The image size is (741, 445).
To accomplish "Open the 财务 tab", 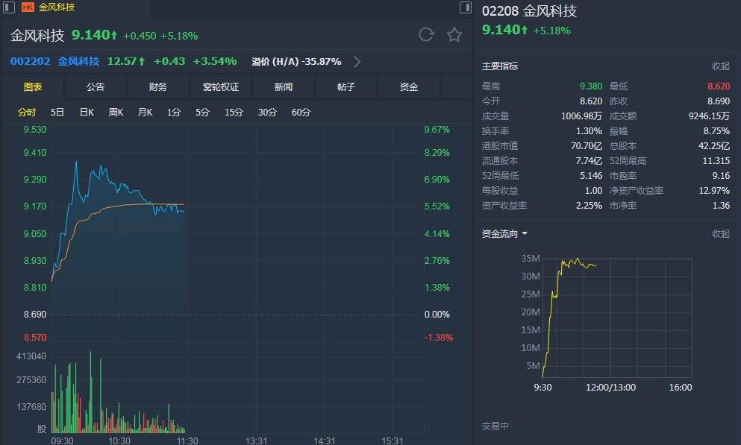I will pos(158,86).
